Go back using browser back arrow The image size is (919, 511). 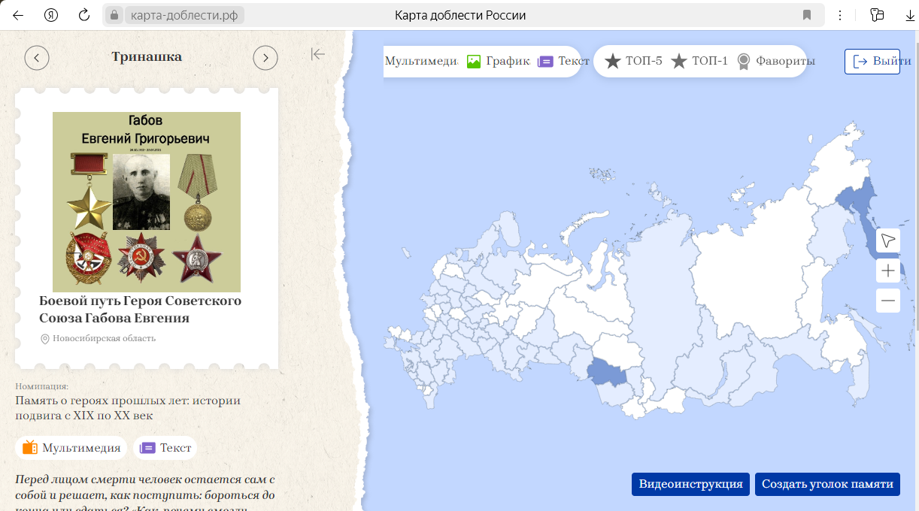(x=18, y=15)
